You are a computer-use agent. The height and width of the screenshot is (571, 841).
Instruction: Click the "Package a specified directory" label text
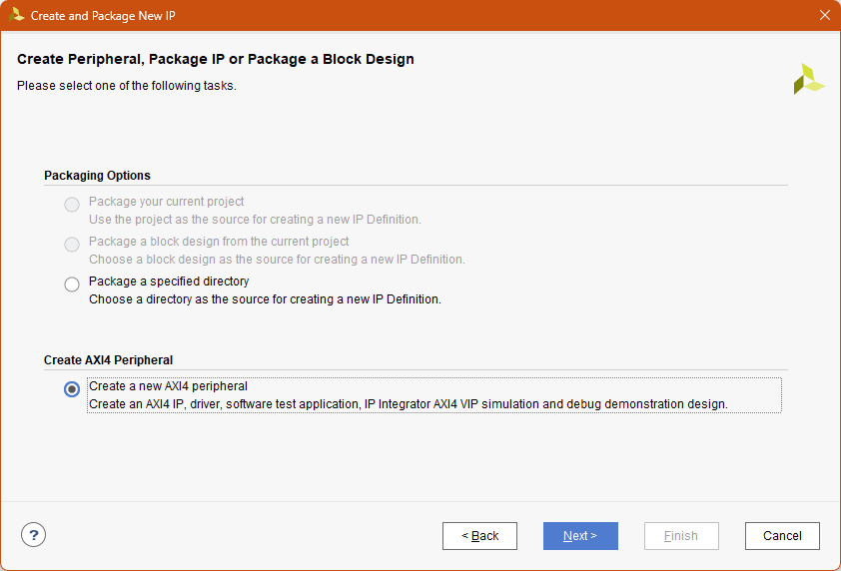click(169, 282)
